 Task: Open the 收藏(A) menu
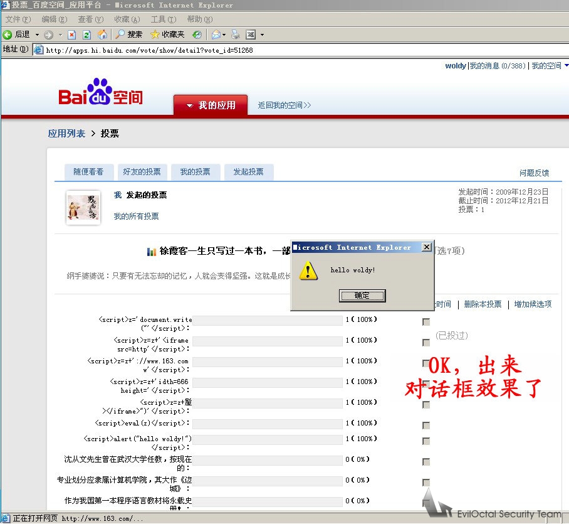click(127, 19)
